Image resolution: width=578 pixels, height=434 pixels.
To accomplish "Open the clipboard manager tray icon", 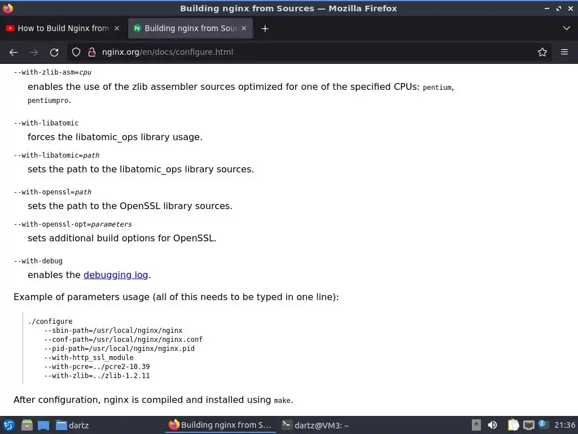I will 513,425.
